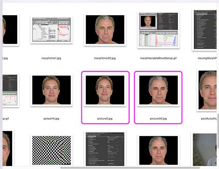Open the dark settings panel thumbnail in bottom row

(105, 149)
